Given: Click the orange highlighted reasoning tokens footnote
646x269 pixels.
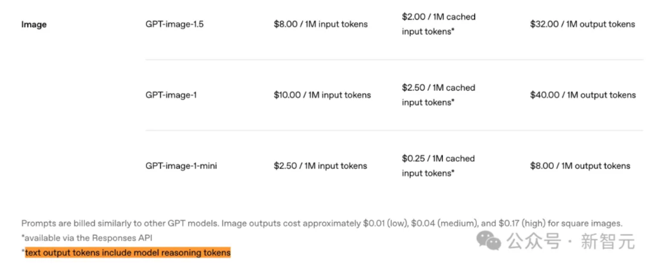Looking at the screenshot, I should pyautogui.click(x=128, y=253).
